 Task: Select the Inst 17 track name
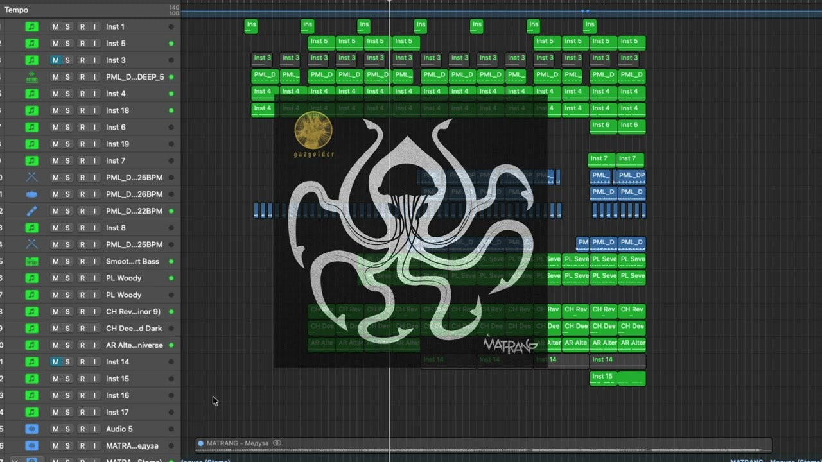(118, 413)
